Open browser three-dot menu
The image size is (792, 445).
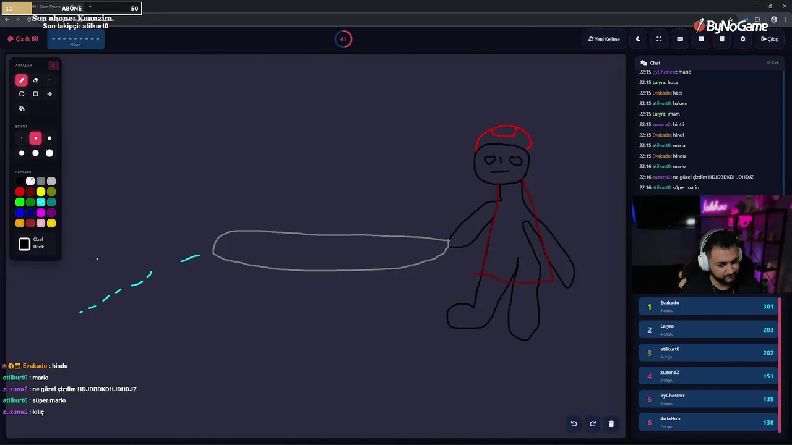[785, 19]
